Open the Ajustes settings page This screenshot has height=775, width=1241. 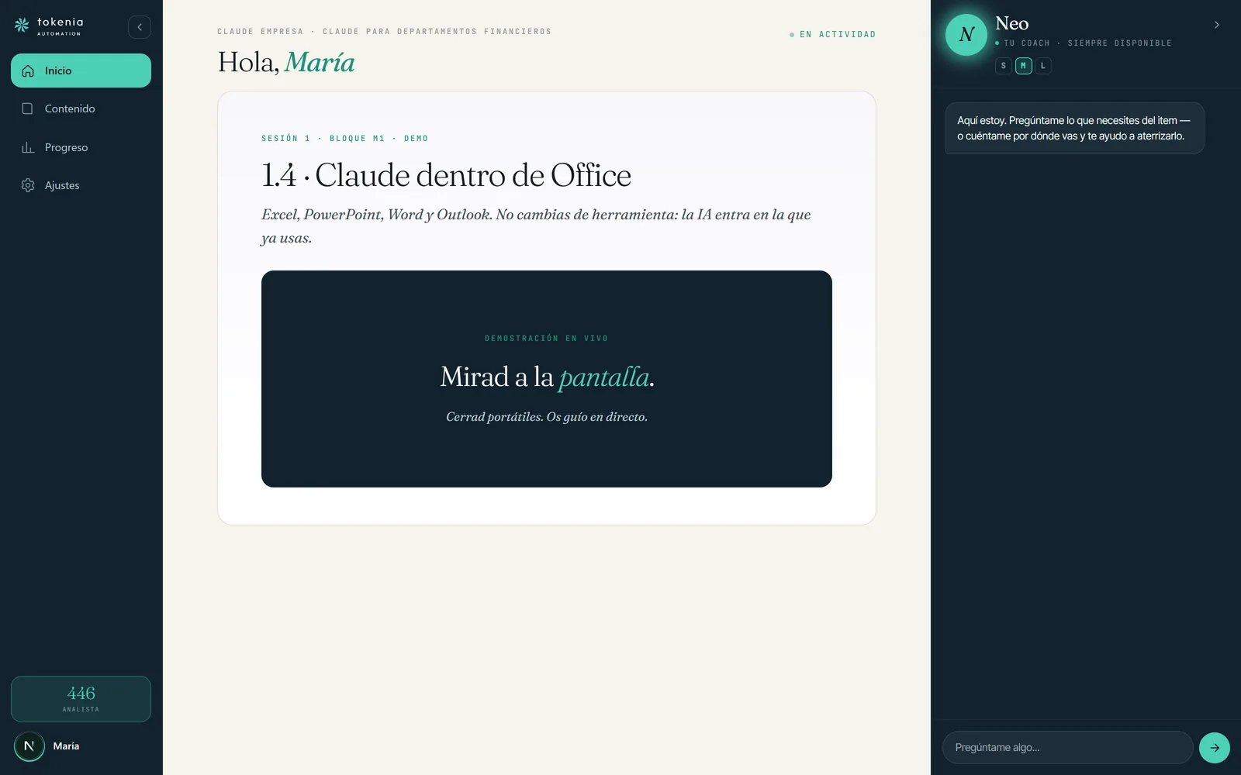pyautogui.click(x=81, y=185)
